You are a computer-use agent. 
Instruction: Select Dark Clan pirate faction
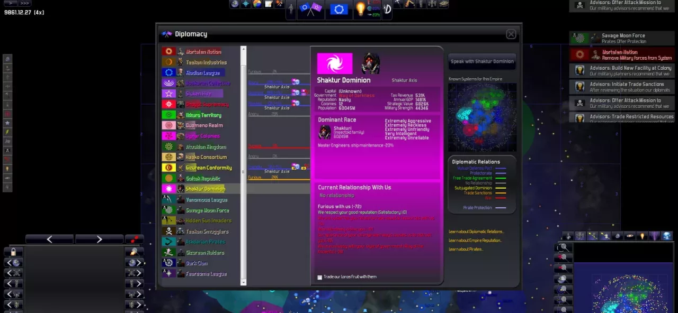(201, 263)
